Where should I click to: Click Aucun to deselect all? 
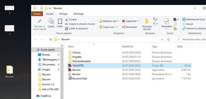(188, 24)
